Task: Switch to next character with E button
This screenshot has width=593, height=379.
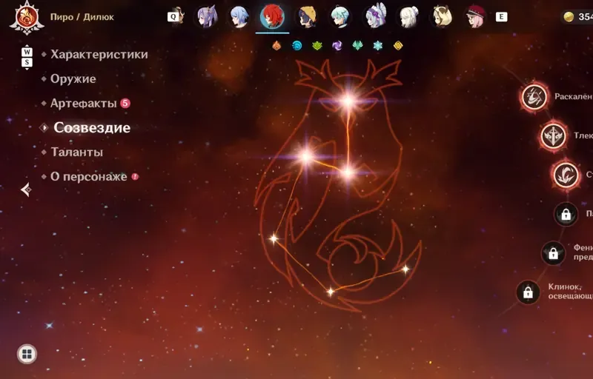Action: (x=502, y=17)
